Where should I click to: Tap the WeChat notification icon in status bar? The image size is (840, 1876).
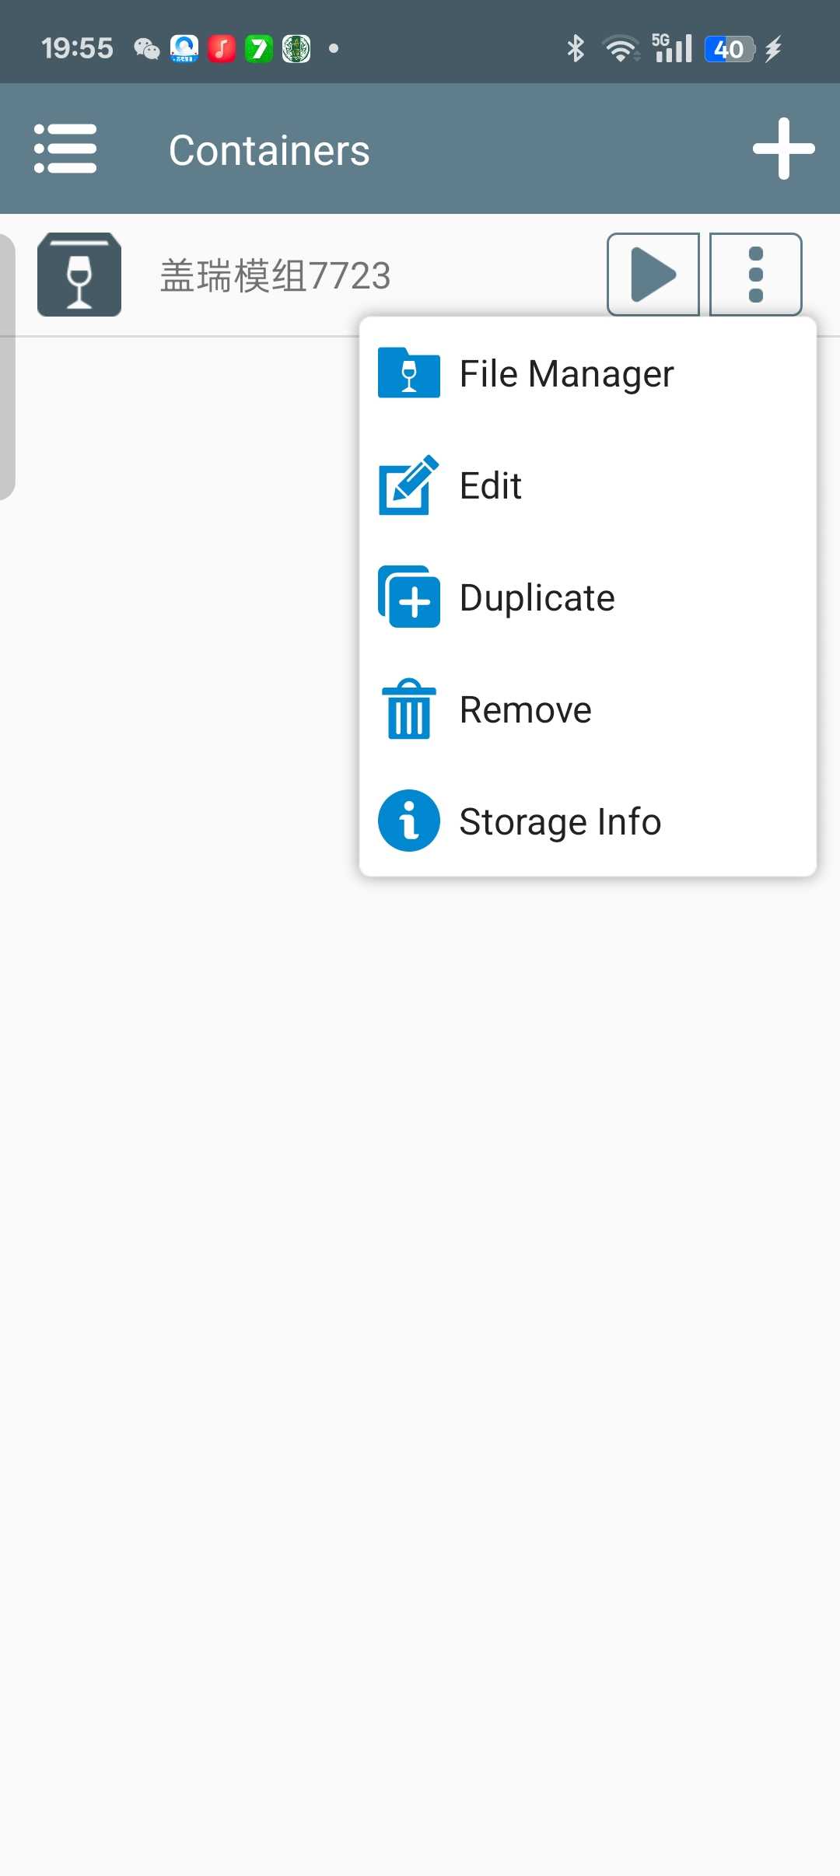coord(146,49)
